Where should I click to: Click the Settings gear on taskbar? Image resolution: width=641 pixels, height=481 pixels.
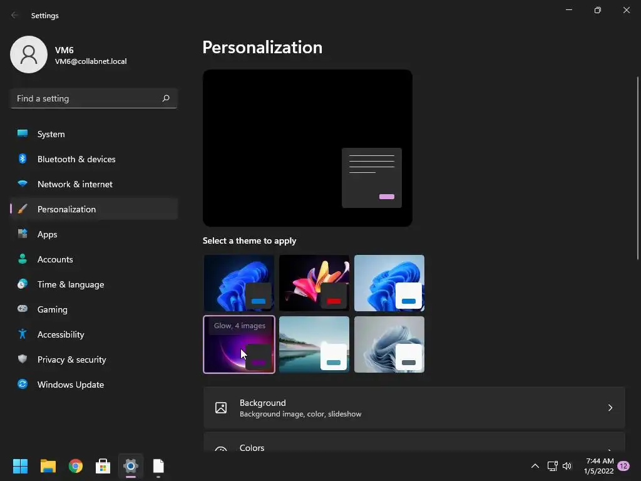click(131, 466)
